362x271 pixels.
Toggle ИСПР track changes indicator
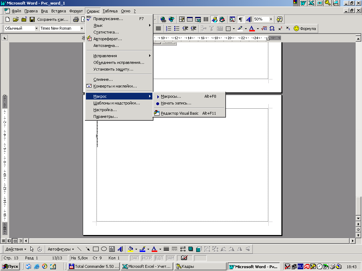pyautogui.click(x=147, y=258)
